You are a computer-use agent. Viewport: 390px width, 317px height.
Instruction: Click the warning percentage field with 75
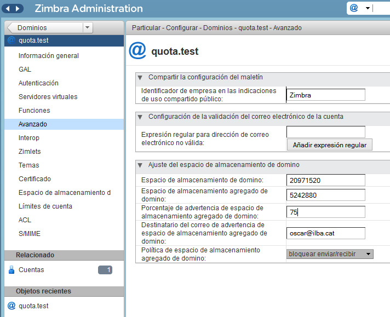(x=326, y=212)
